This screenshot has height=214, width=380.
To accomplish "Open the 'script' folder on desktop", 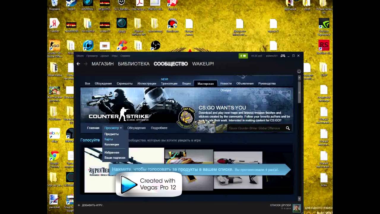I will [x=307, y=5].
